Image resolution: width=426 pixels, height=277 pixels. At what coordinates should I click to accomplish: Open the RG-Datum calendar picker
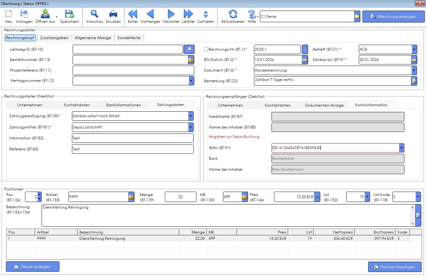tap(305, 60)
